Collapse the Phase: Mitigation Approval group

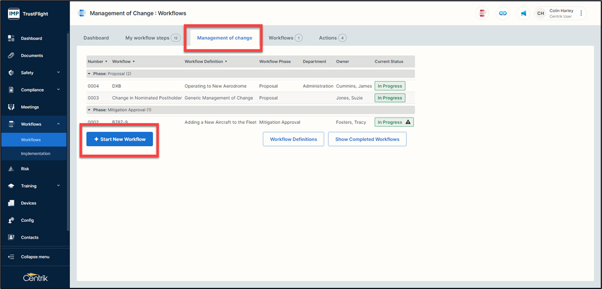[x=89, y=110]
